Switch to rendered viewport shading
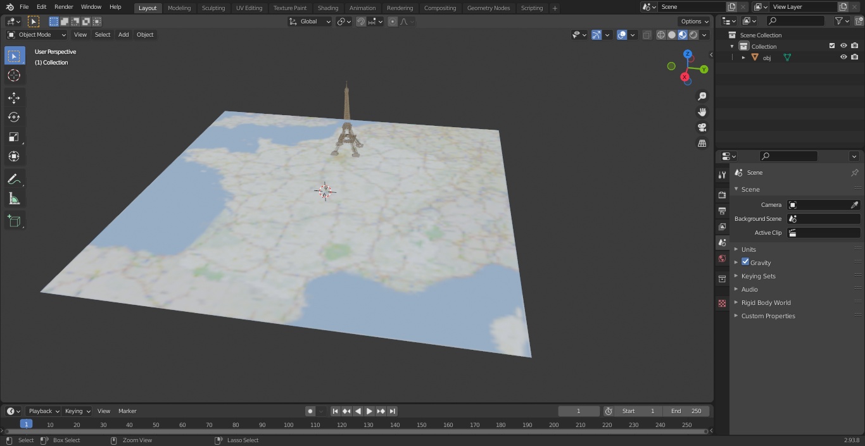Viewport: 865px width, 446px height. tap(693, 35)
